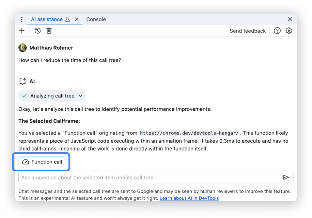Start a new chat with the plus icon
312x218 pixels.
pos(22,31)
